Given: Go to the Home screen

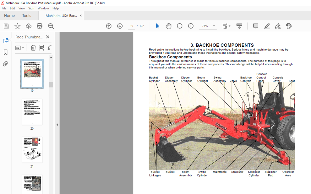Looking at the screenshot, I should click(x=9, y=15).
